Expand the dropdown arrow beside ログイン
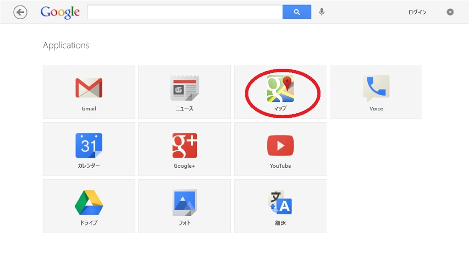 coord(450,12)
